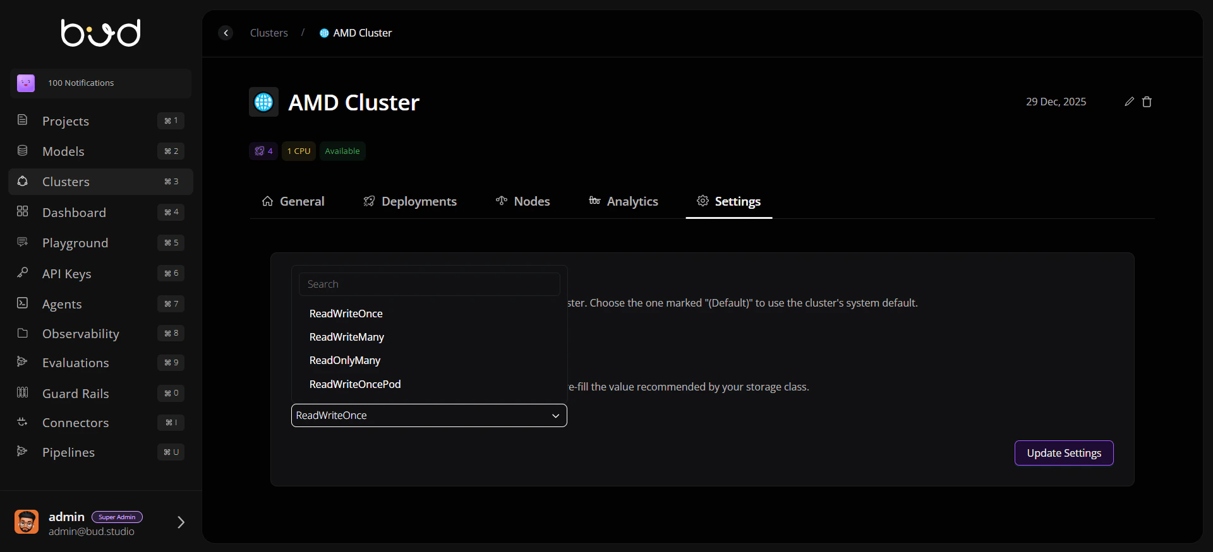Screen dimensions: 1213x552
Task: Open the 100 Notifications panel
Action: [x=100, y=83]
